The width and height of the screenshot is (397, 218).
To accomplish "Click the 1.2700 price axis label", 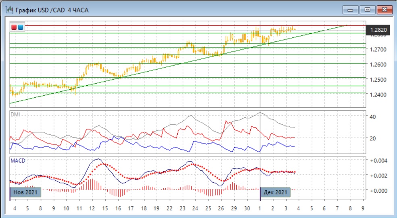I will pyautogui.click(x=378, y=49).
